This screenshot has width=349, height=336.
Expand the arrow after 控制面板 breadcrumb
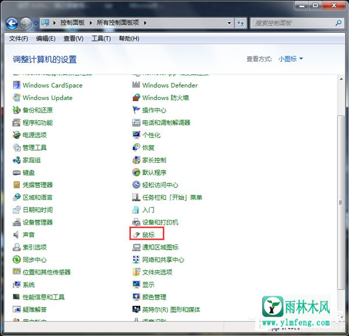[x=91, y=23]
